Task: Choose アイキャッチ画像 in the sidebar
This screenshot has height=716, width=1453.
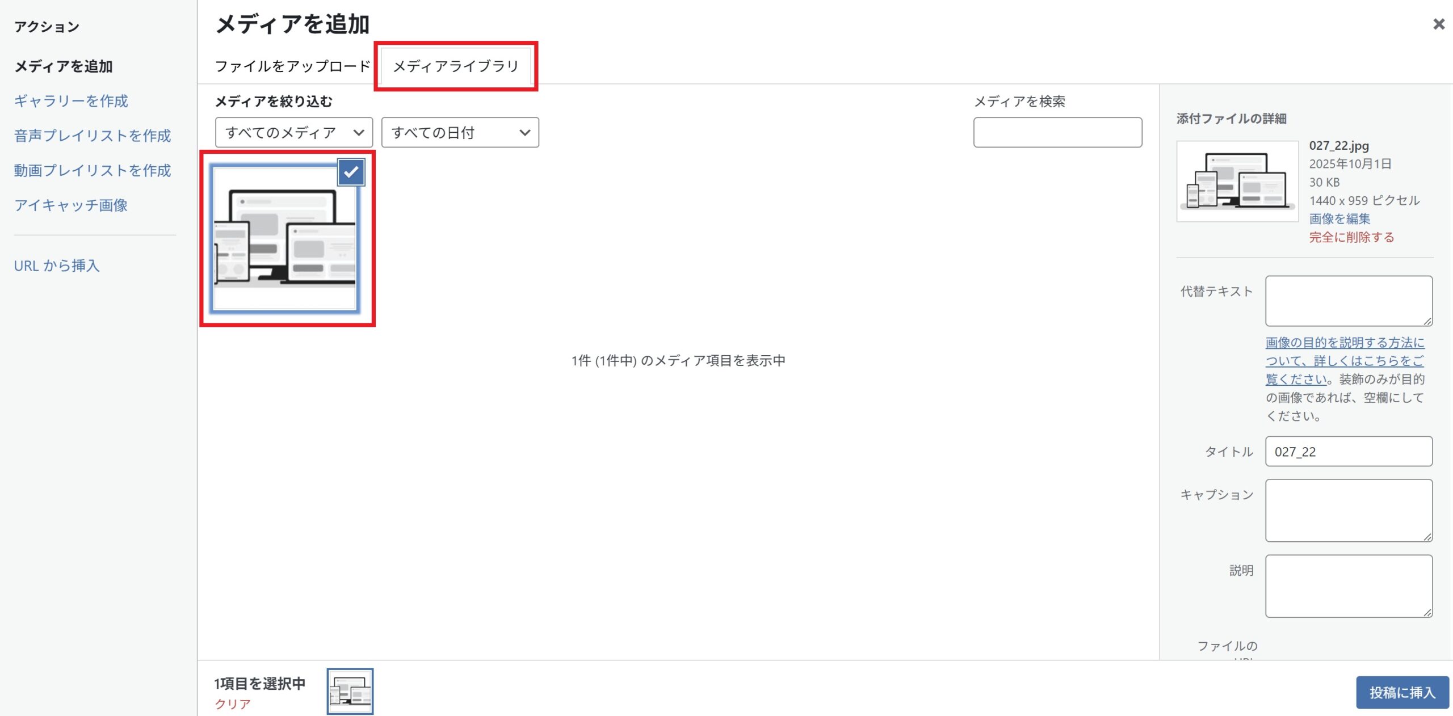Action: click(71, 205)
